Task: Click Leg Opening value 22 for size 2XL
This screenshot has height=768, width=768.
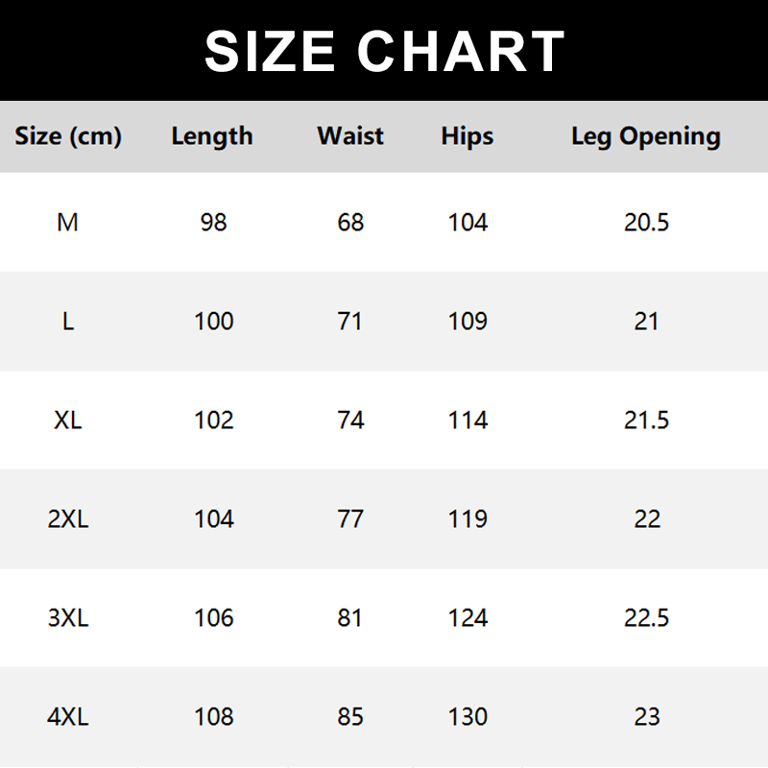Action: [647, 519]
